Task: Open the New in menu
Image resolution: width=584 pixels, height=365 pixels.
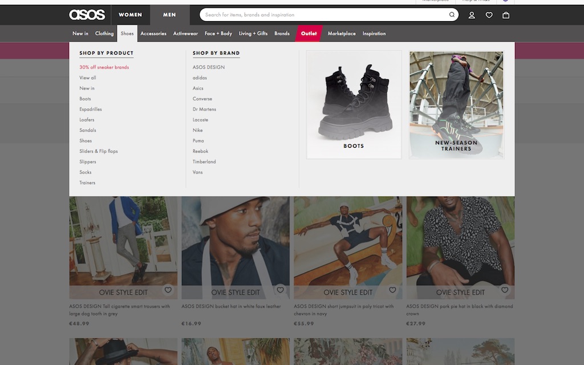Action: [80, 34]
